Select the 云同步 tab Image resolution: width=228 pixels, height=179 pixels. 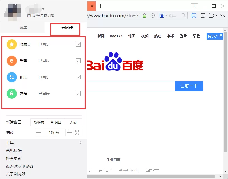[67, 28]
